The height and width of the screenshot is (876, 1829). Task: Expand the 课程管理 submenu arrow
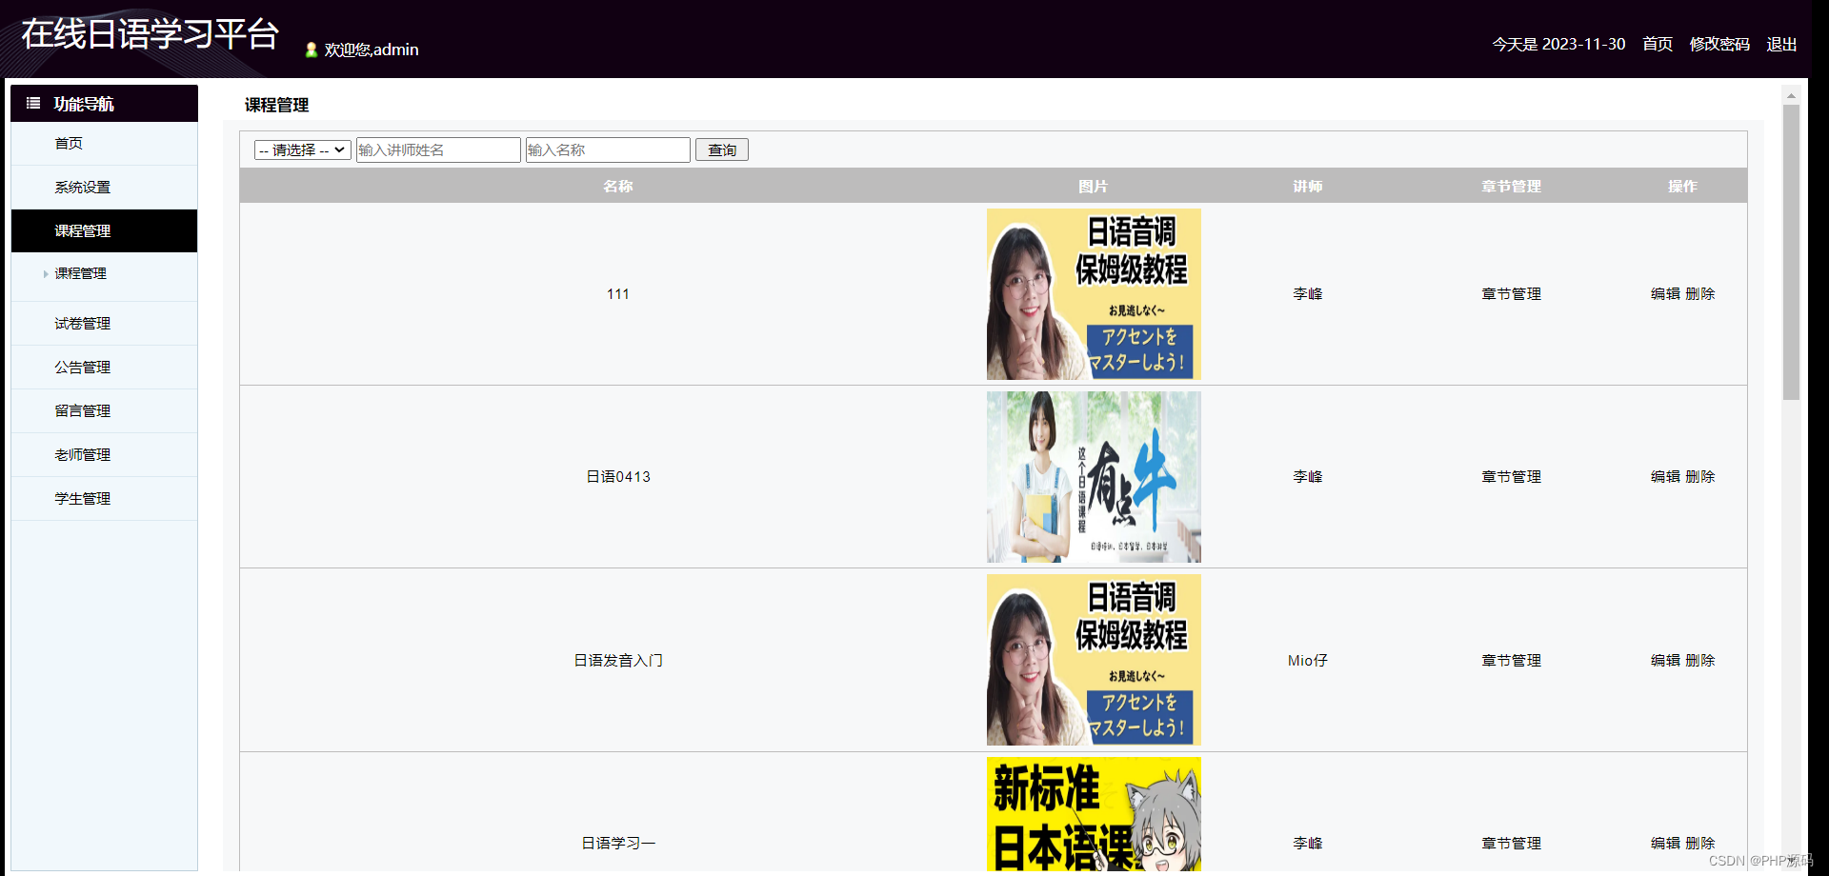click(46, 274)
